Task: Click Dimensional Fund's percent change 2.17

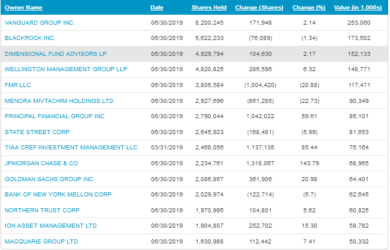Action: [x=309, y=54]
